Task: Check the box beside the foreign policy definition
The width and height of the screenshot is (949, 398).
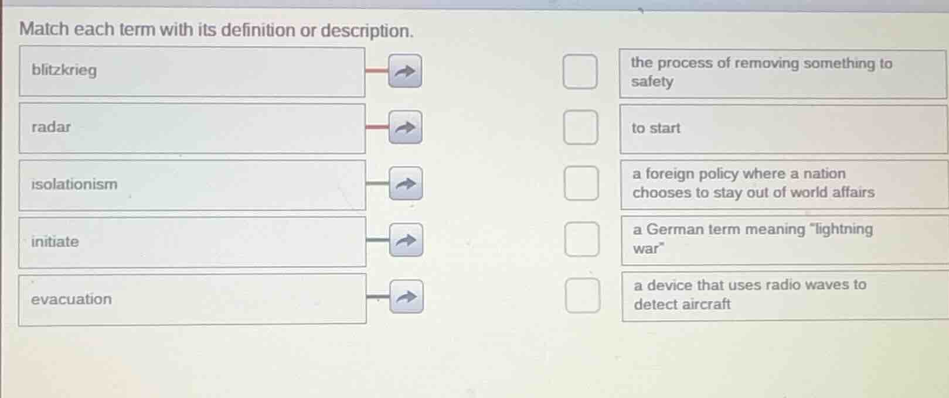Action: tap(581, 184)
